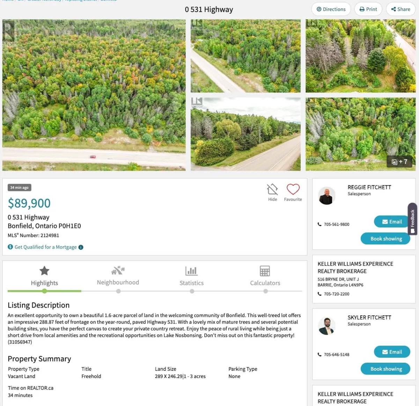The height and width of the screenshot is (406, 419).
Task: Open the Get Qualified for a Mortgage link
Action: tap(46, 247)
